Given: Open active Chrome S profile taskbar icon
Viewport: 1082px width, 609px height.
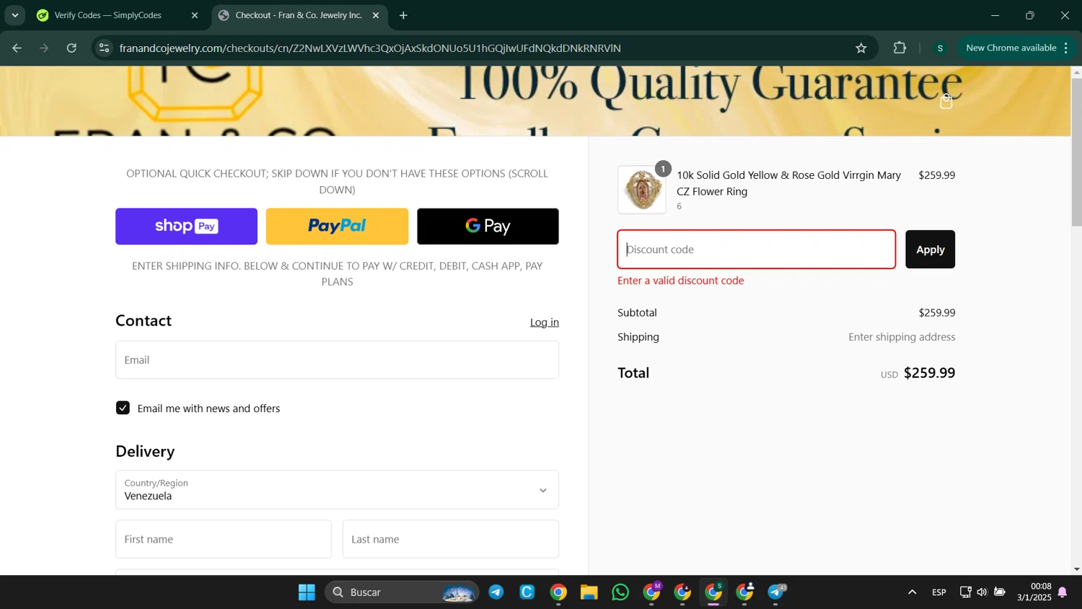Looking at the screenshot, I should point(714,592).
